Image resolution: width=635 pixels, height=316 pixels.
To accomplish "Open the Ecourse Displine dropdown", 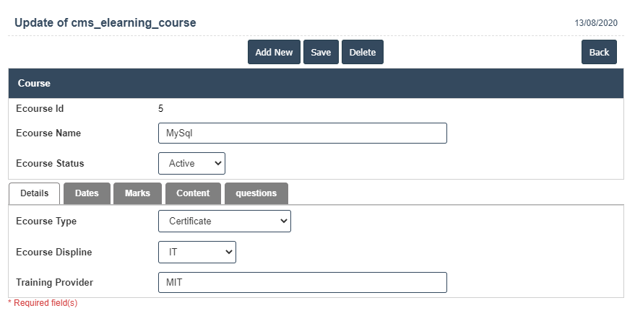I will click(196, 252).
